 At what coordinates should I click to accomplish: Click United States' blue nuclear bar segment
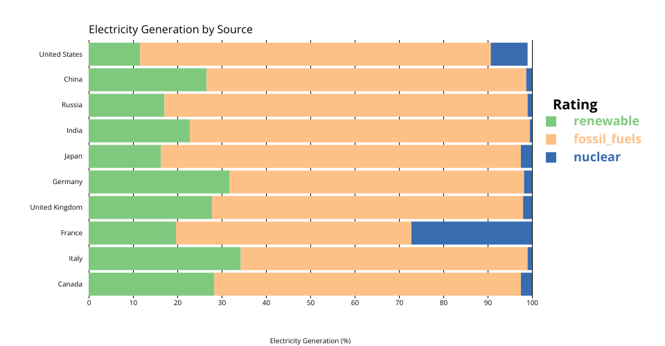click(x=509, y=54)
